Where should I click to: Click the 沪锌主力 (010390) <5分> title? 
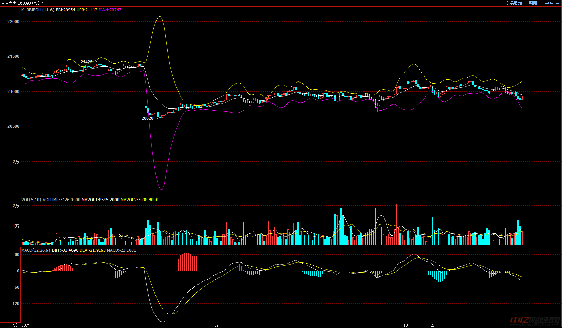click(22, 3)
